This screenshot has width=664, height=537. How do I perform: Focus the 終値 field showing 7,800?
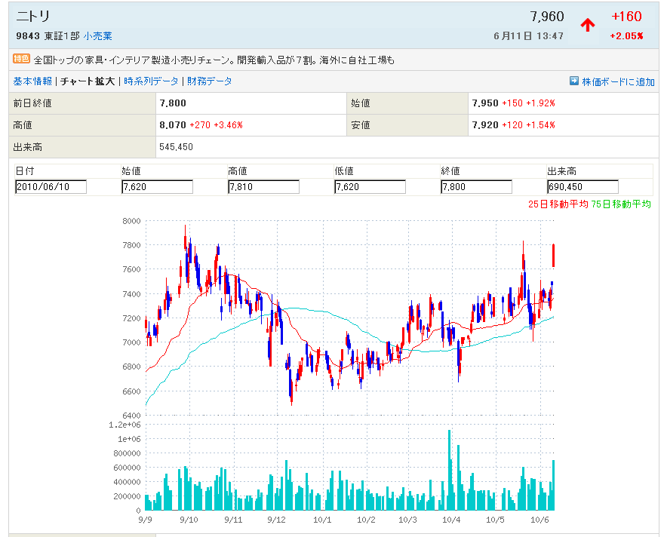476,187
